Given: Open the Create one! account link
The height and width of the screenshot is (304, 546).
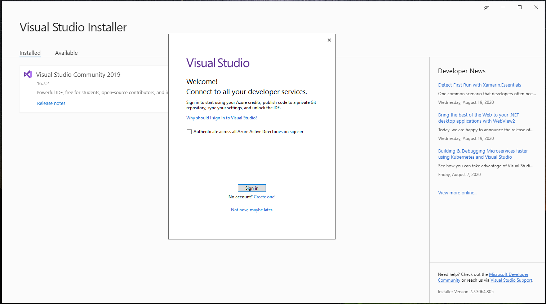Looking at the screenshot, I should (x=265, y=197).
